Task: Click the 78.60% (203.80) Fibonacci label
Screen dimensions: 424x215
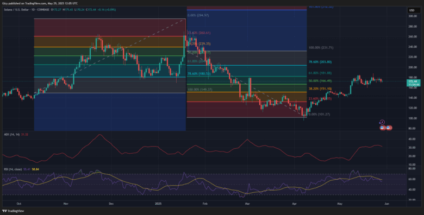Action: pos(321,62)
